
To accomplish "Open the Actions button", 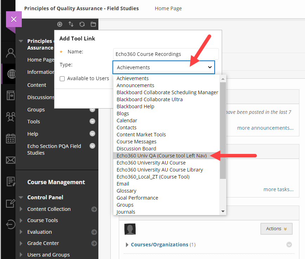I will [x=277, y=229].
